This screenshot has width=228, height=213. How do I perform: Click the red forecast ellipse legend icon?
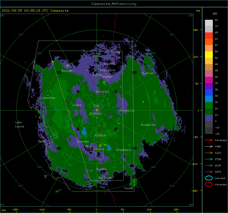click(x=209, y=184)
